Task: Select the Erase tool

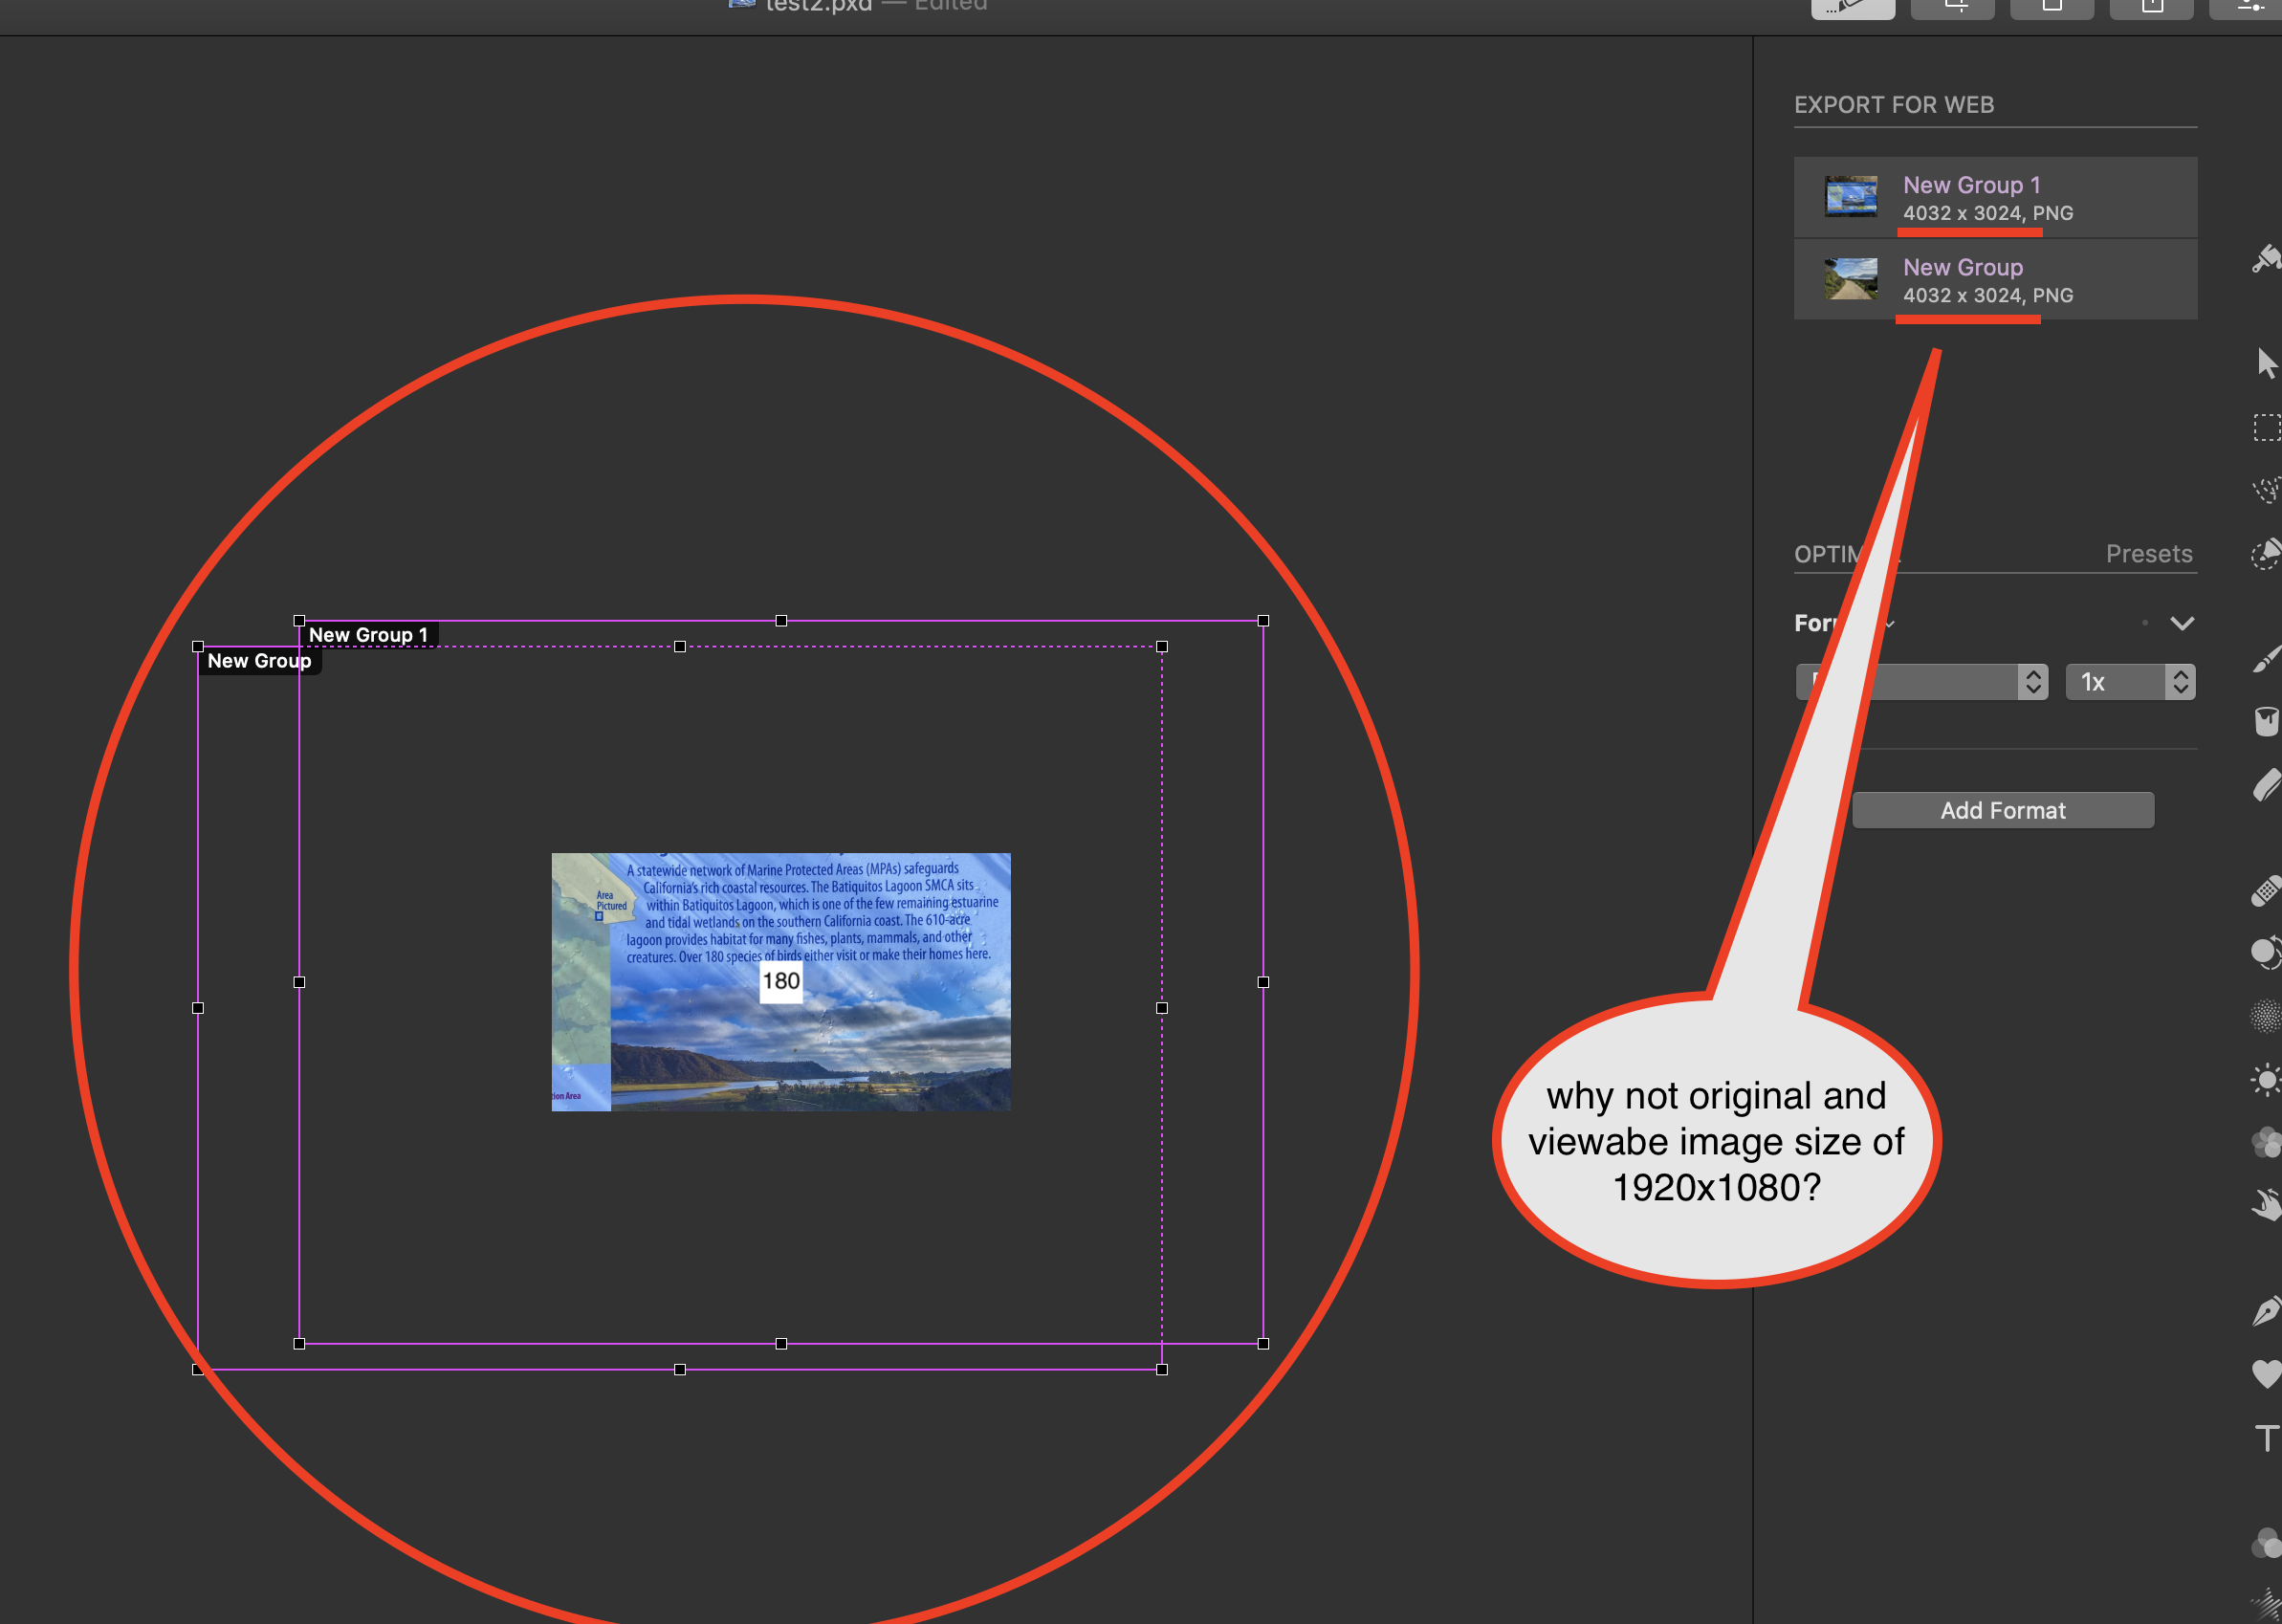Action: click(2267, 785)
